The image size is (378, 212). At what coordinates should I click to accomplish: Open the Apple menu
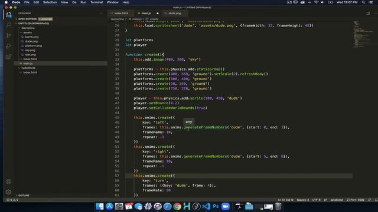point(6,2)
